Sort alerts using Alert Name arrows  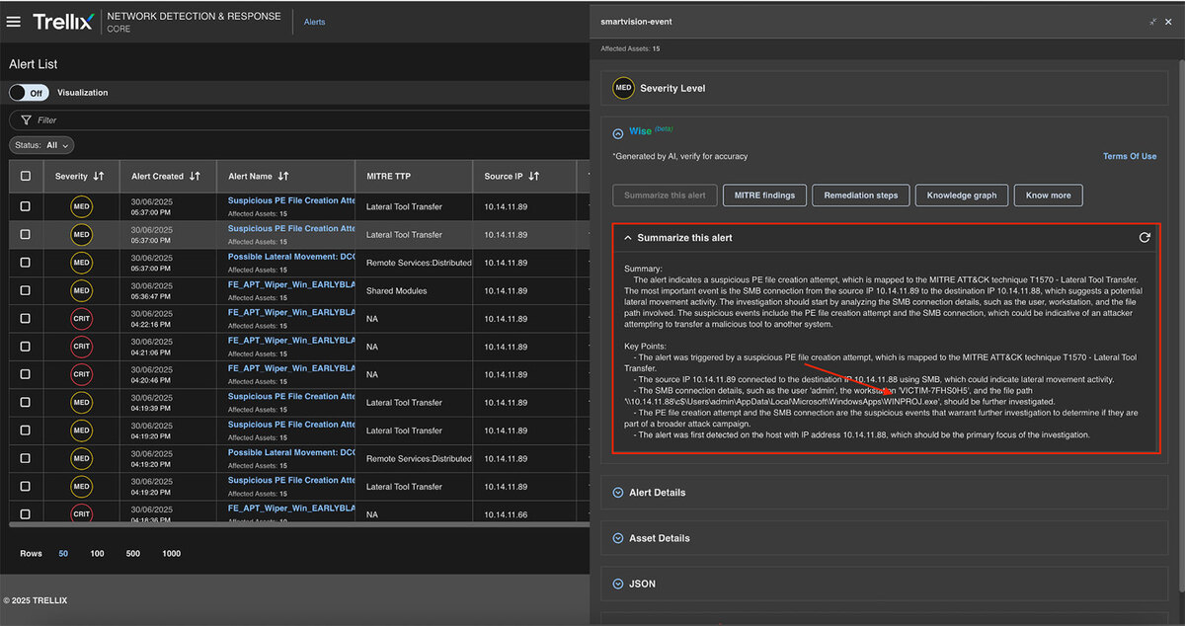click(x=283, y=176)
